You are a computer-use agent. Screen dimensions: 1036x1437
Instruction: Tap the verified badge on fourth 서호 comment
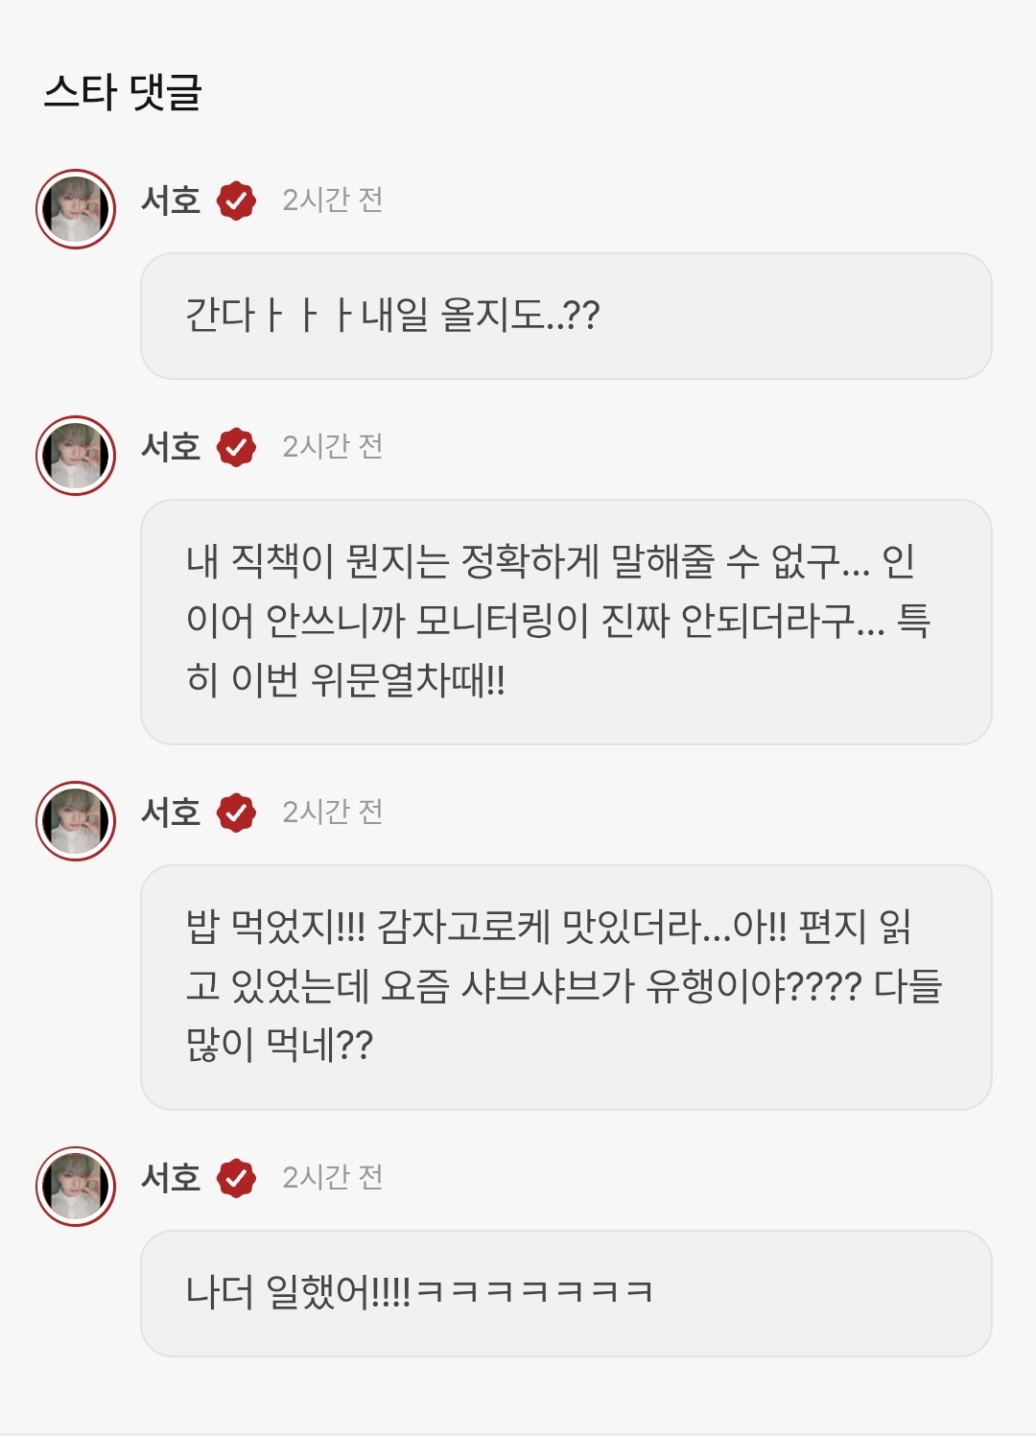pyautogui.click(x=236, y=1178)
